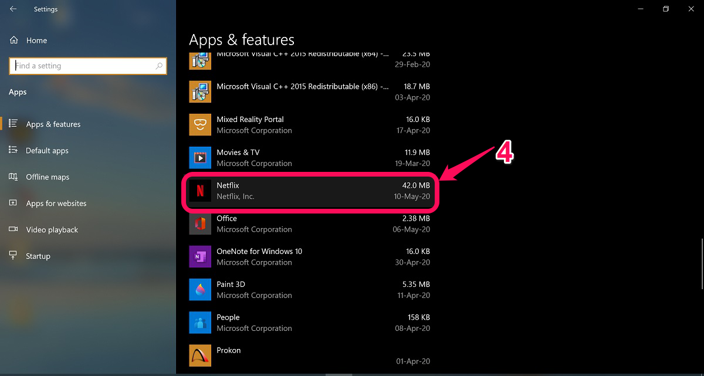
Task: Click the 06-May-20 date for Office
Action: click(411, 229)
